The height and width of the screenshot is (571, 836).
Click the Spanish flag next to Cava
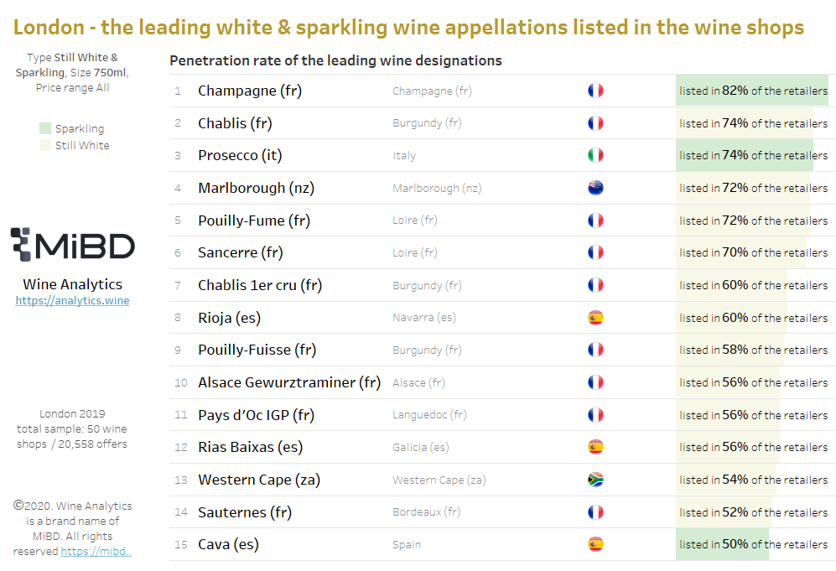595,544
